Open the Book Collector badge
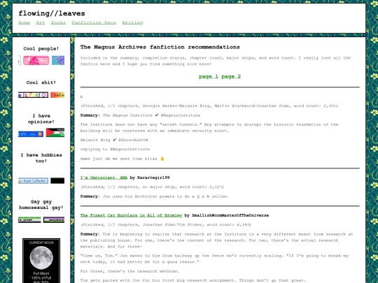 click(34, 181)
